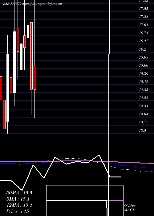The image size is (154, 216).
Task: Pick the 15.66 price label
Action: (144, 65)
